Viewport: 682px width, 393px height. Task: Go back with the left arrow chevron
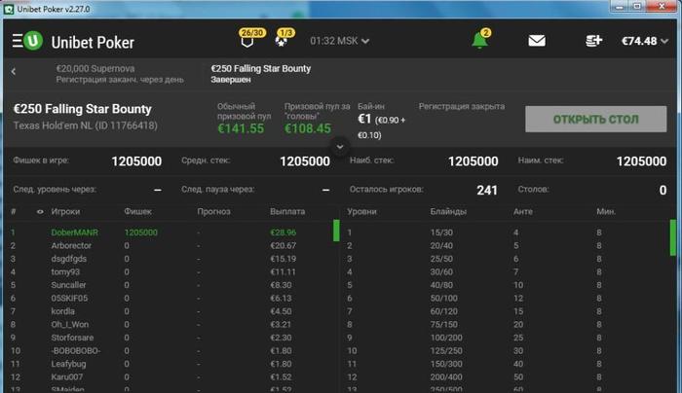click(14, 72)
